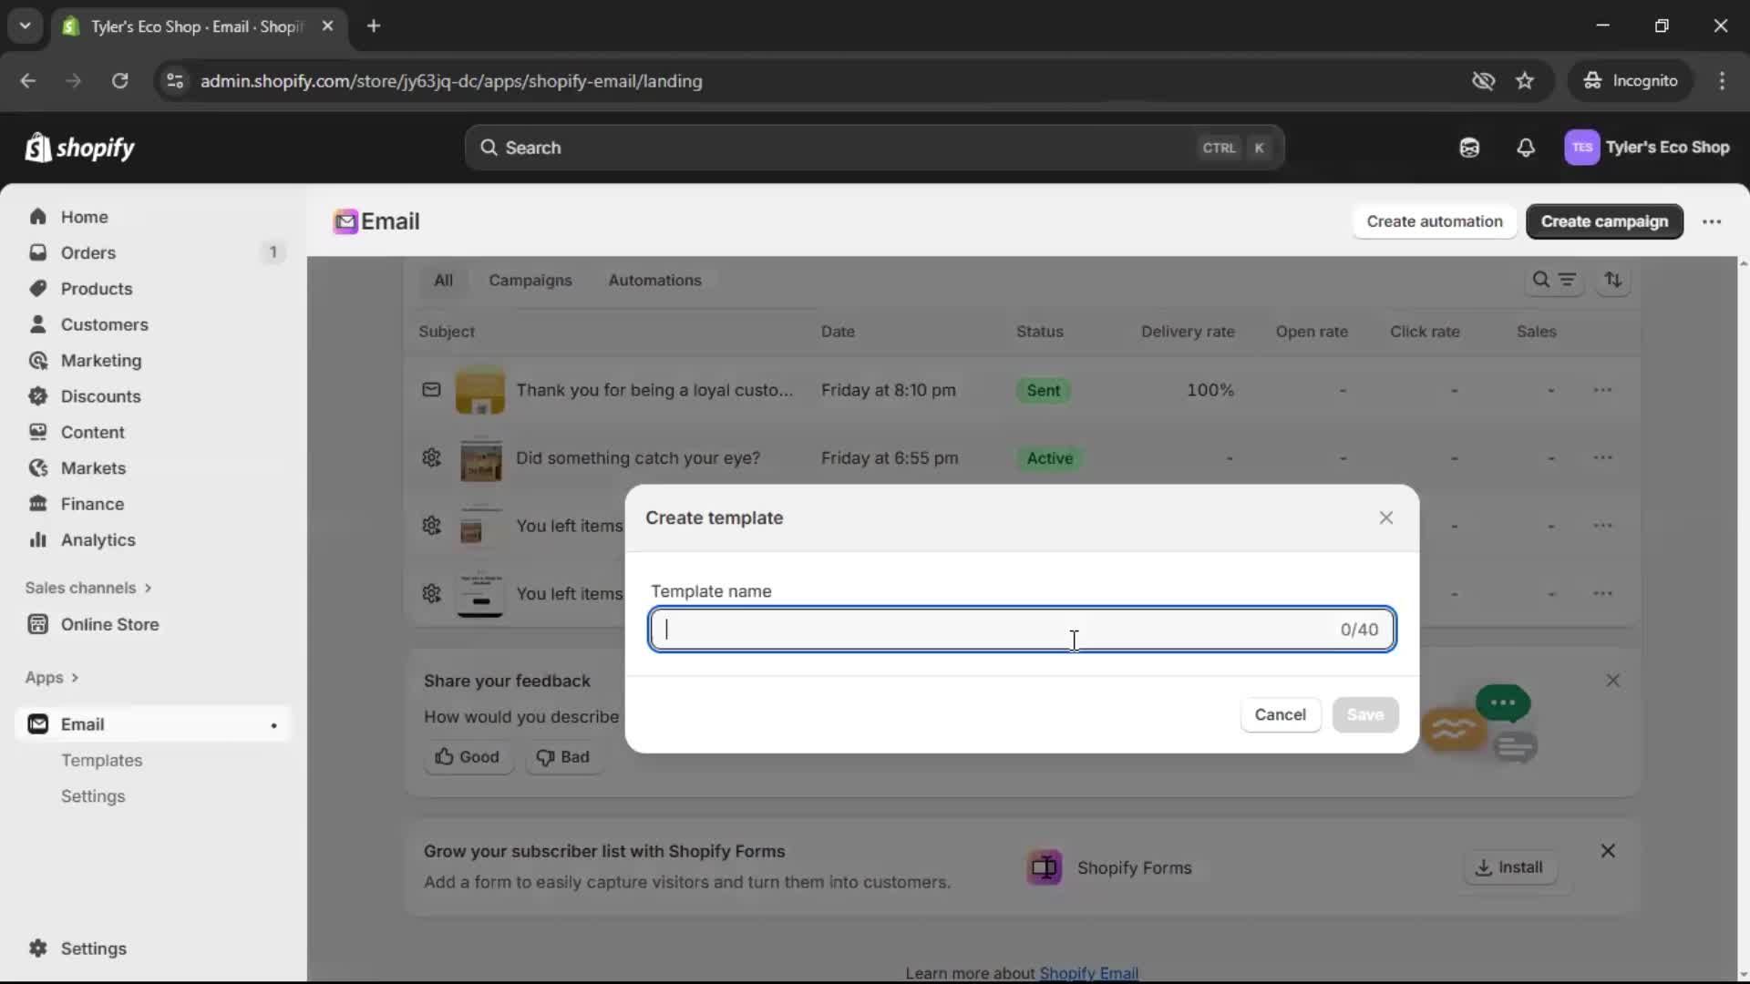
Task: Expand the Sales channels section
Action: coord(88,588)
